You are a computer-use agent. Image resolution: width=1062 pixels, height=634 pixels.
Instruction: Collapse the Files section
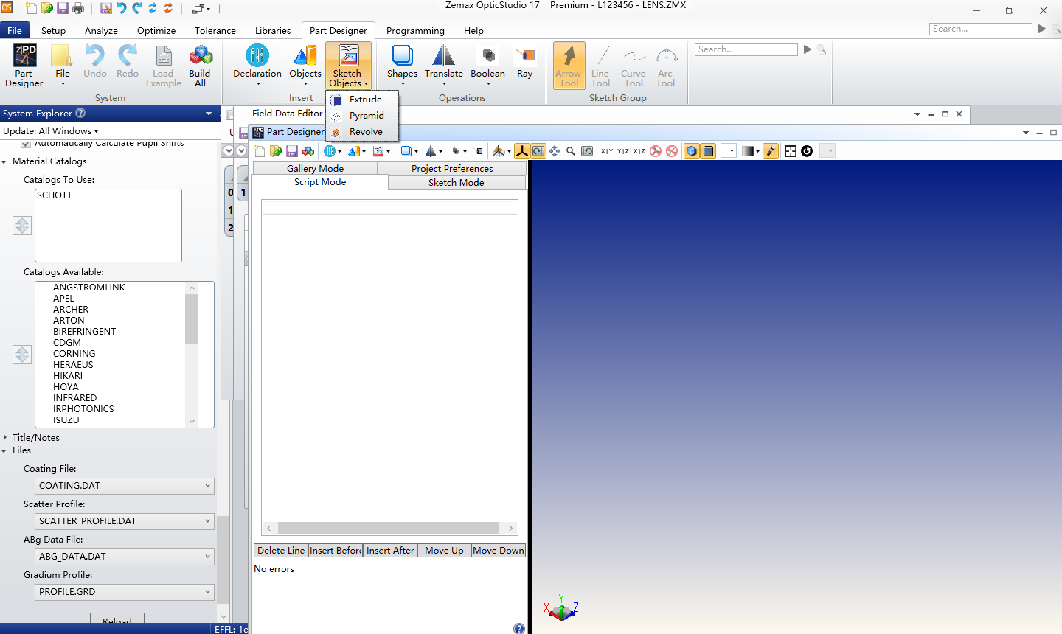pyautogui.click(x=4, y=450)
